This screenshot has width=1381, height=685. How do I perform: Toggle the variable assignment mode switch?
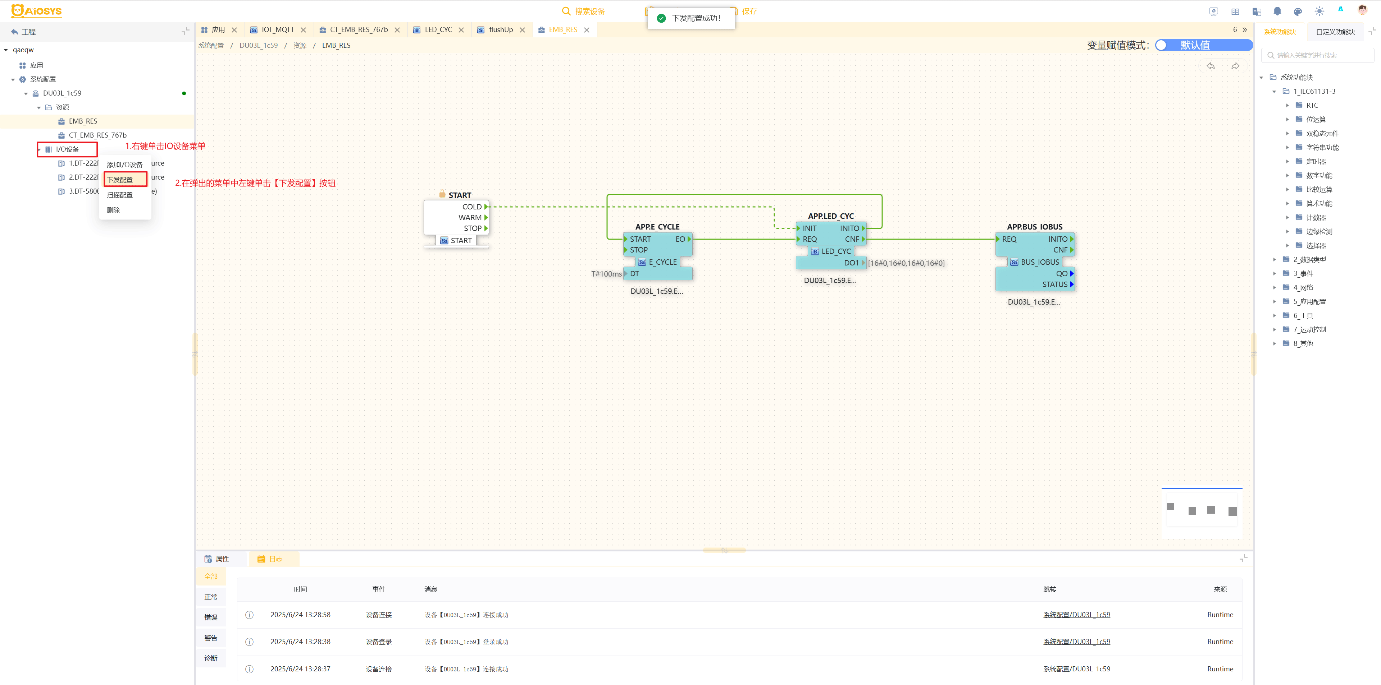[x=1204, y=45]
